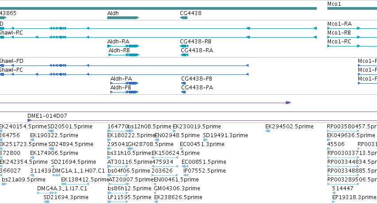Click the CG4438-RB transcript

(x=184, y=46)
